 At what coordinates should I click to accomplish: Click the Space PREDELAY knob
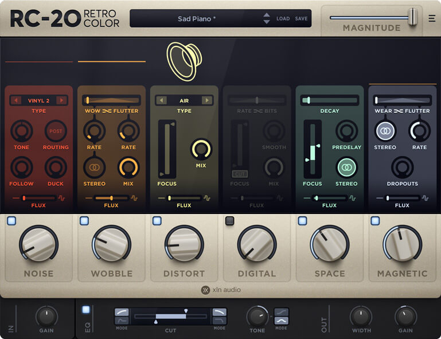(346, 131)
